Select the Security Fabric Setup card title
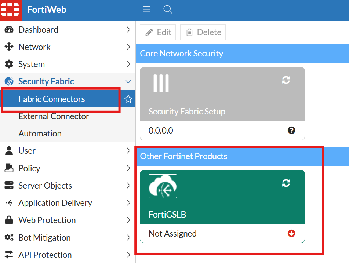The image size is (349, 263). point(187,112)
